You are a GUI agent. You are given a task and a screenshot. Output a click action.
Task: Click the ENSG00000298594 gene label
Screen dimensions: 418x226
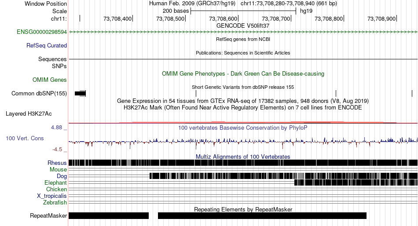click(42, 32)
